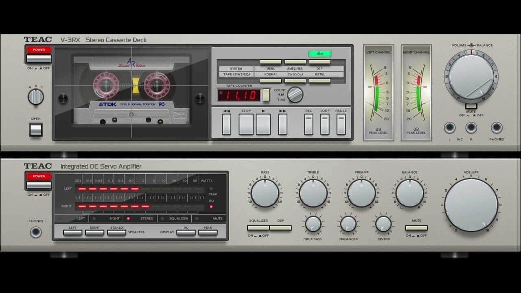Click the PREAMP knob
This screenshot has width=521, height=293.
tap(361, 193)
